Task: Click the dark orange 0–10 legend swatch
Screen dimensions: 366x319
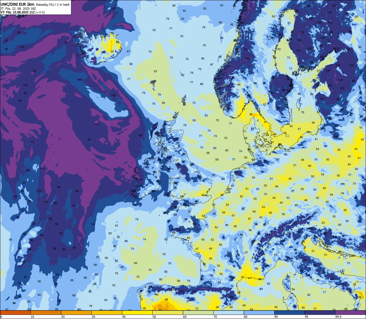Action: 15,312
